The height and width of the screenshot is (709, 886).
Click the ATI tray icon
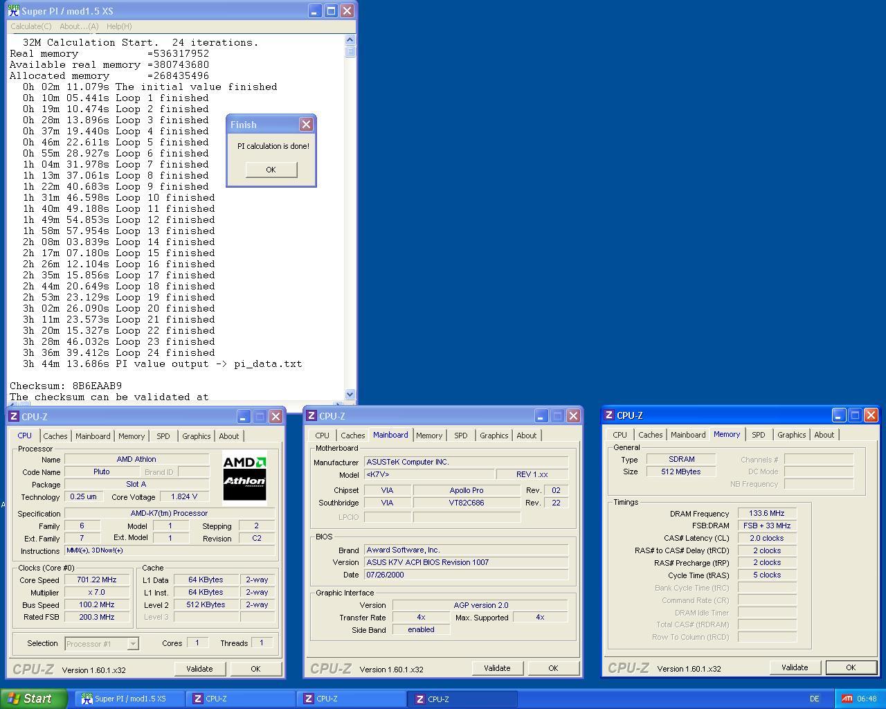point(847,699)
